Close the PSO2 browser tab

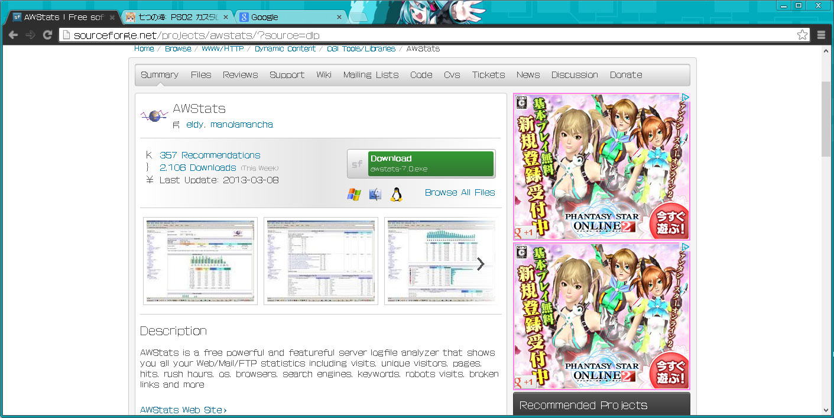click(x=226, y=17)
